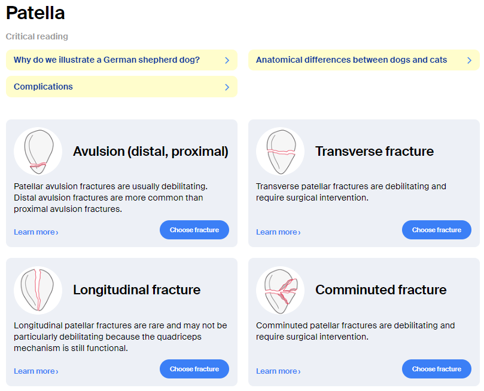The height and width of the screenshot is (391, 484).
Task: Select the comminuted fracture patella illustration
Action: point(280,290)
